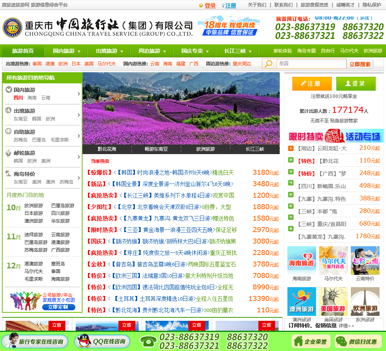The image size is (386, 351).
Task: Expand the 长江三峡 nav dropdown arrow
Action: (250, 52)
